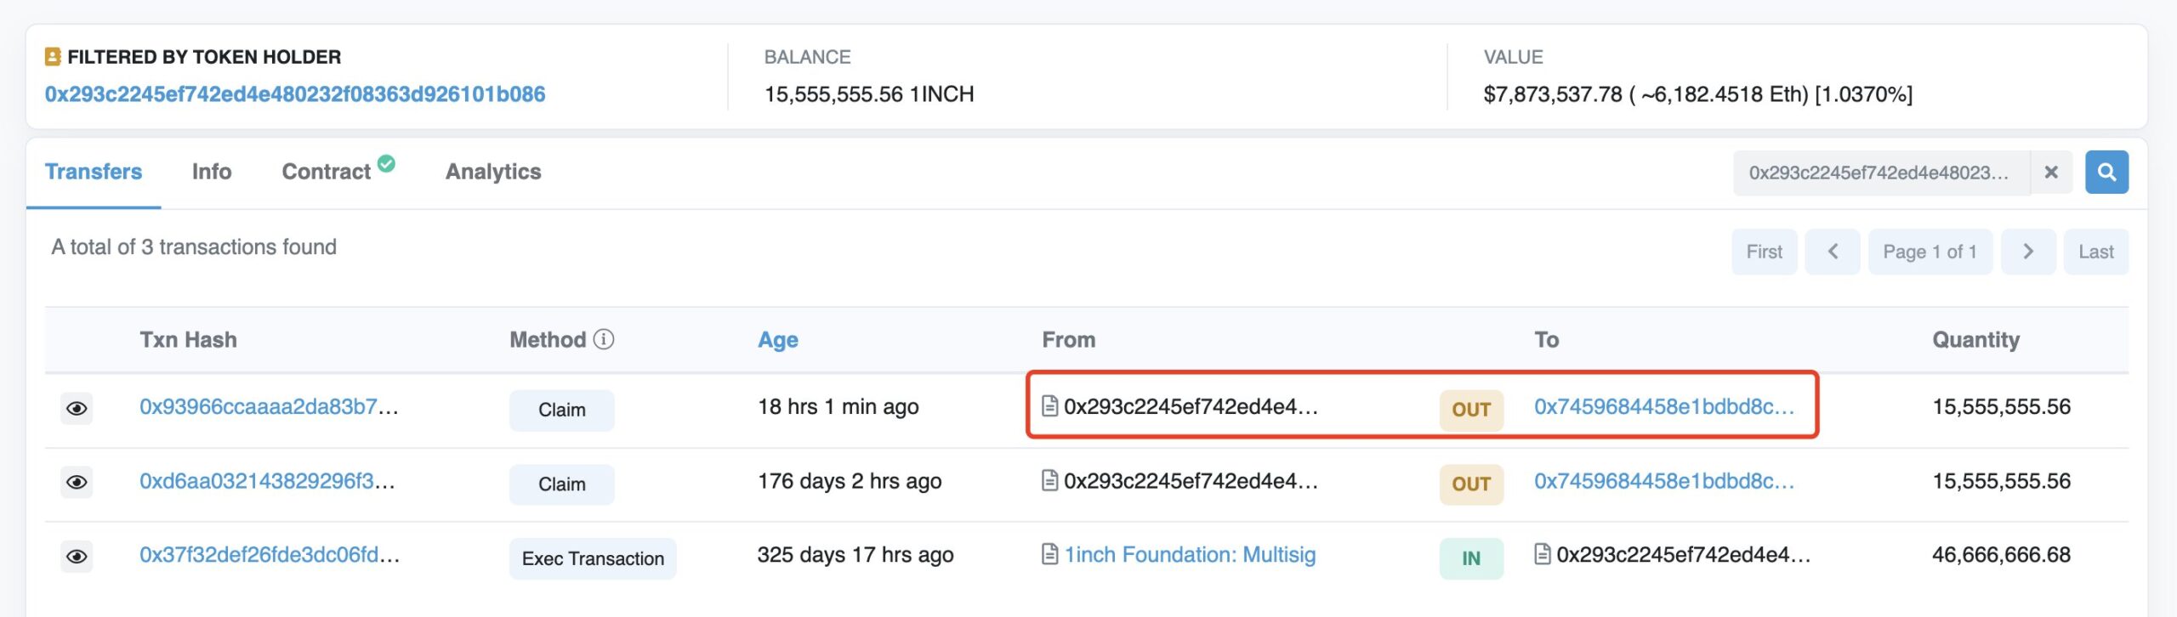Screen dimensions: 2177x617
Task: Click the token holder icon beside heading
Action: (53, 57)
